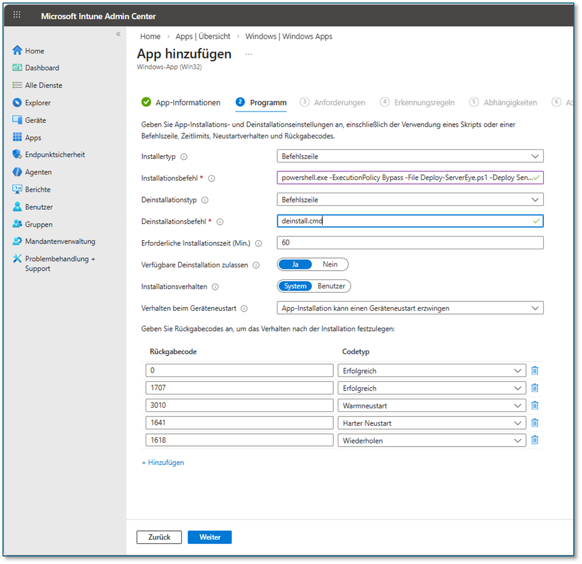Open the Wiederholen Codetyp dropdown
The width and height of the screenshot is (582, 564).
432,440
